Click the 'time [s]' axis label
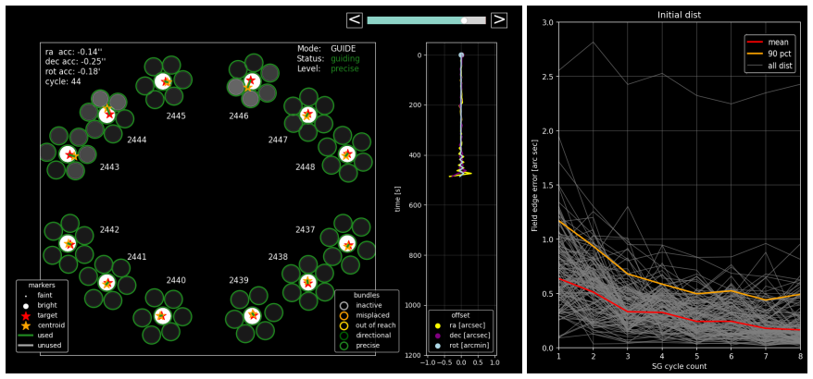Image resolution: width=813 pixels, height=379 pixels. coord(397,200)
